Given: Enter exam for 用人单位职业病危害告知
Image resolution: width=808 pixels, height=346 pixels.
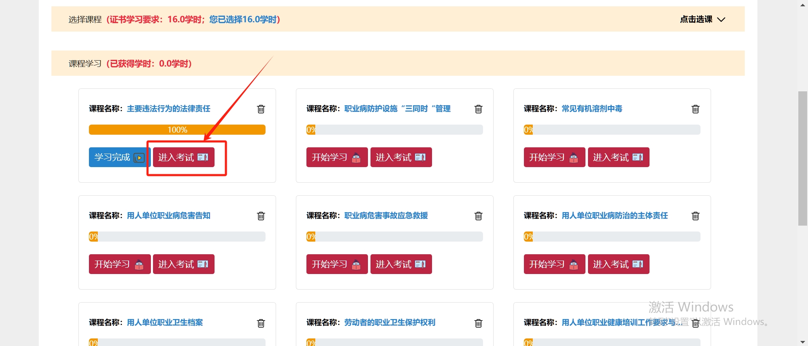Looking at the screenshot, I should pos(184,264).
